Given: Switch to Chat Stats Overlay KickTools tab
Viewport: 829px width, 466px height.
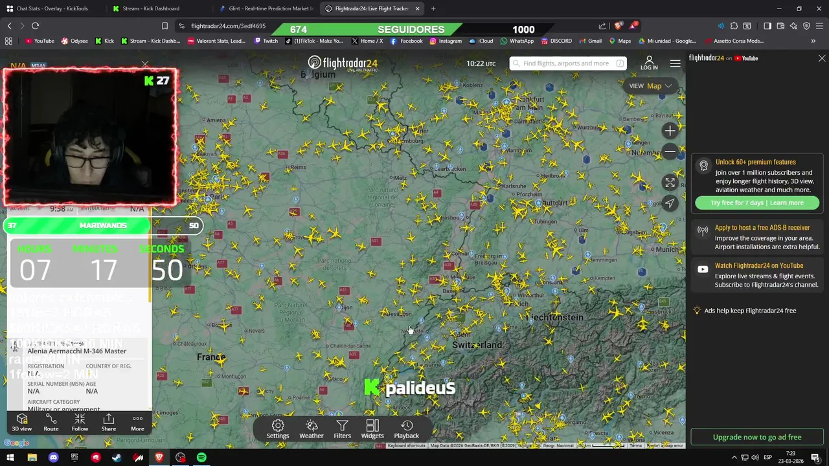Looking at the screenshot, I should coord(52,8).
